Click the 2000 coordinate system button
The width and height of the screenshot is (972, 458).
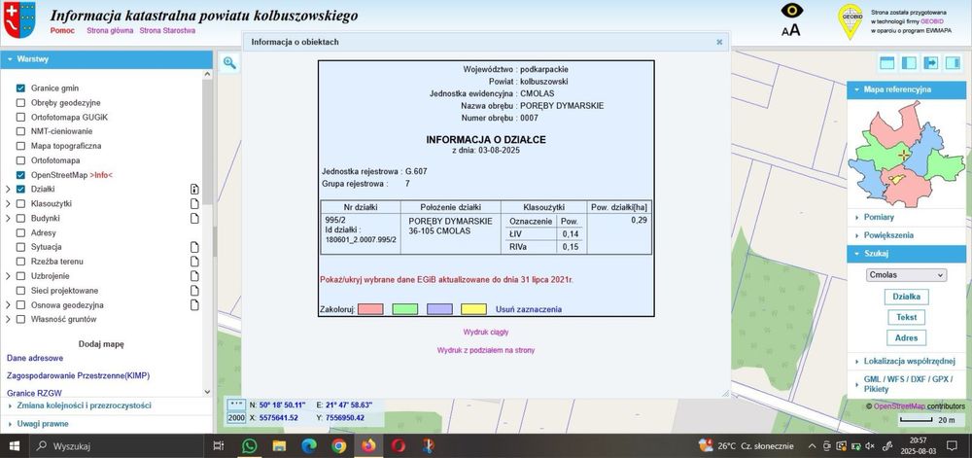[x=236, y=418]
